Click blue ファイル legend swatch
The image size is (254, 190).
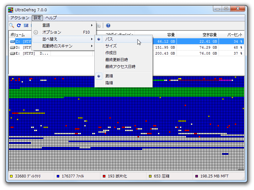[x=58, y=176]
